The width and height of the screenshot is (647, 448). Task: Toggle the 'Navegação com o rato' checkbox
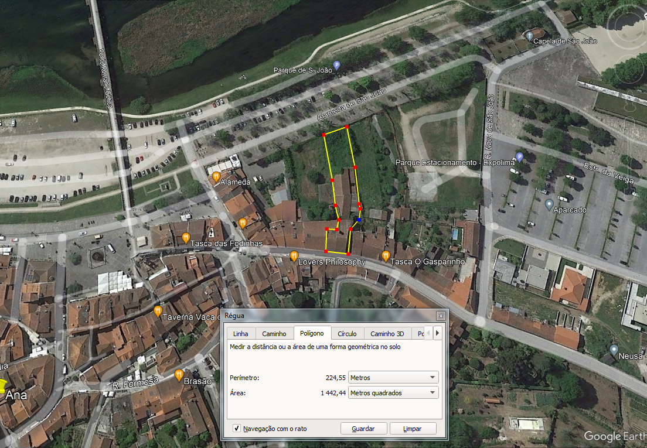coord(237,429)
